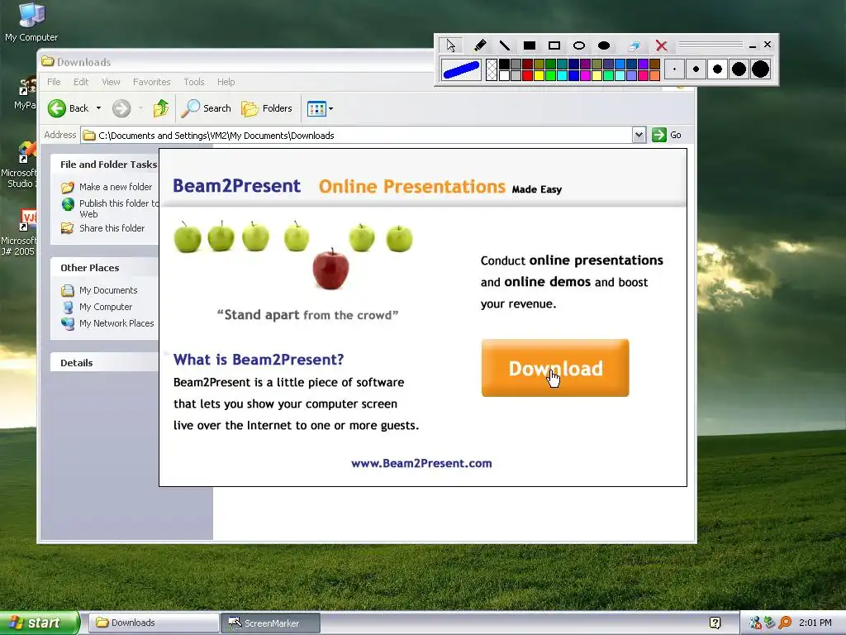Toggle the Folders pane button

[267, 108]
